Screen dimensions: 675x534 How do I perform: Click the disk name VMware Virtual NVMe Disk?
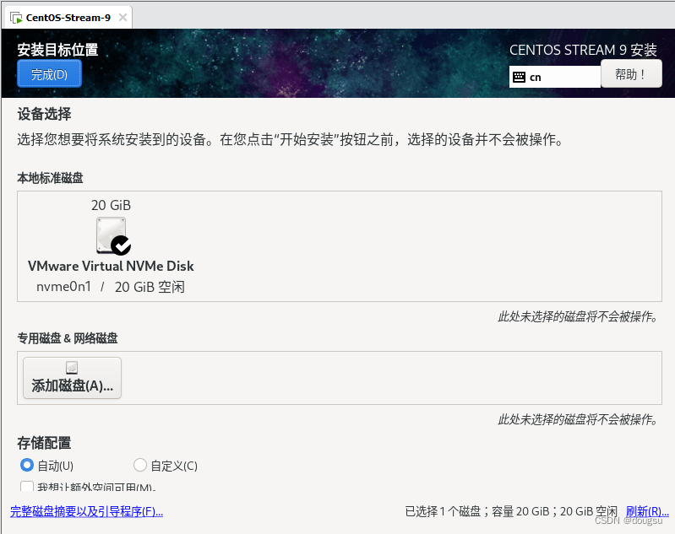(111, 266)
